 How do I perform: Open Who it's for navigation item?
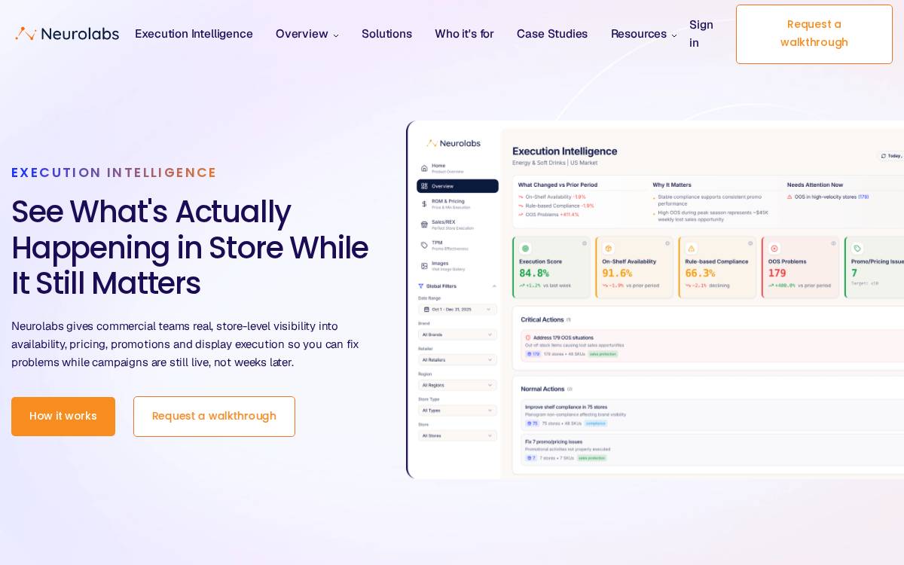click(x=464, y=34)
